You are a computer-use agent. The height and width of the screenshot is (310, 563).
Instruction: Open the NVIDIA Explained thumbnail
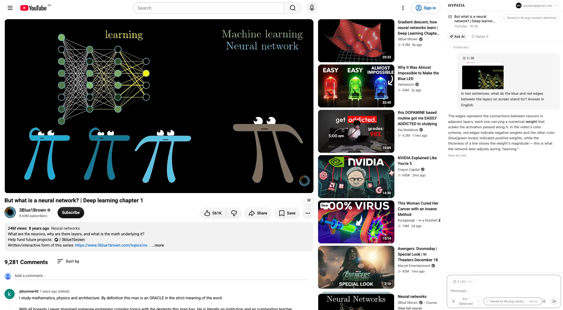point(356,177)
